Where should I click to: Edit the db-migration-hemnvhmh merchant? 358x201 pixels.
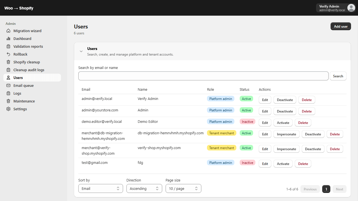pyautogui.click(x=265, y=134)
